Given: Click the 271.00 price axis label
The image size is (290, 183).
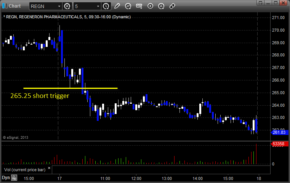Looking at the screenshot, I should (x=278, y=18).
